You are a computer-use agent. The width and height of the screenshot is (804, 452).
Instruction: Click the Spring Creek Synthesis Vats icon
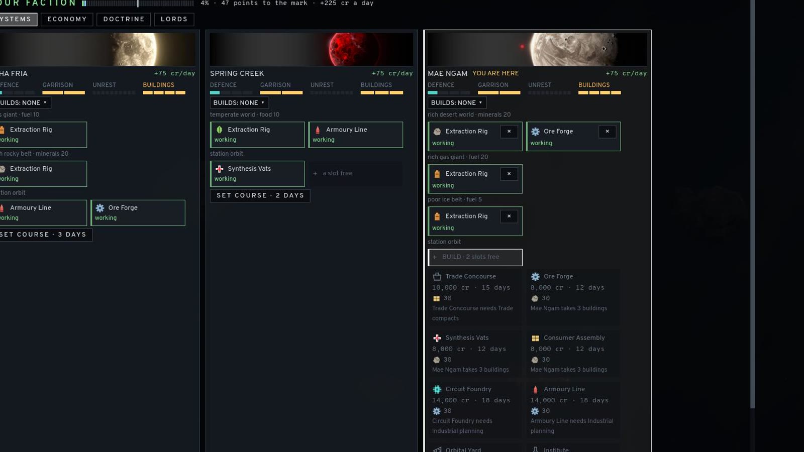click(219, 169)
